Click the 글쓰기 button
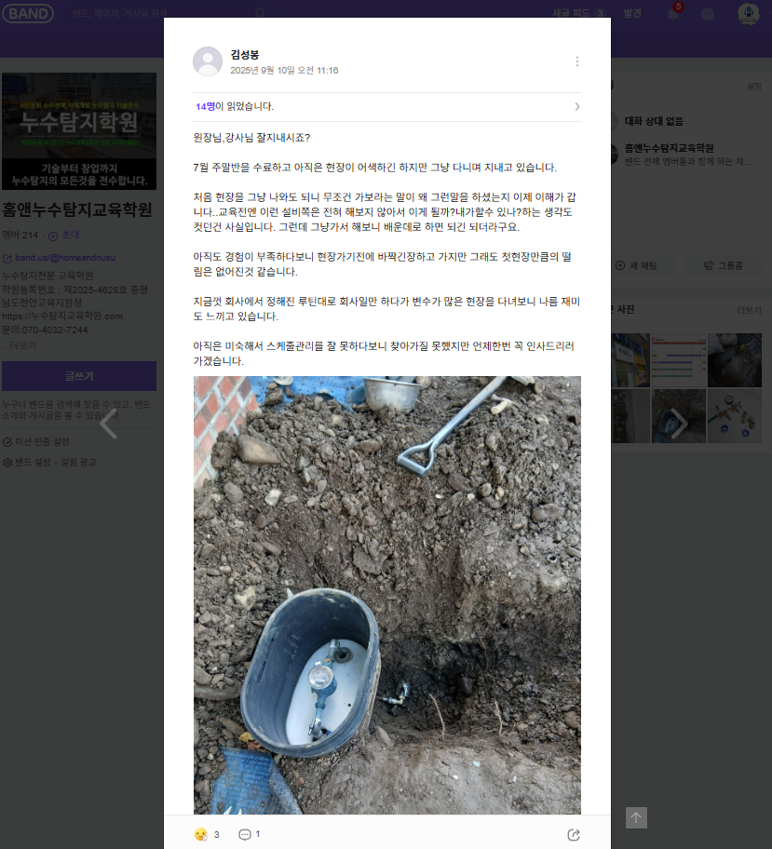Screen dimensions: 772x849 coord(79,376)
